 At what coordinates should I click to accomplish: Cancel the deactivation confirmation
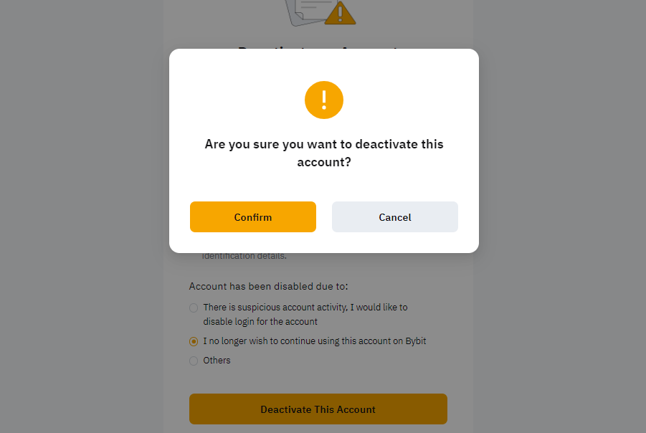(394, 217)
